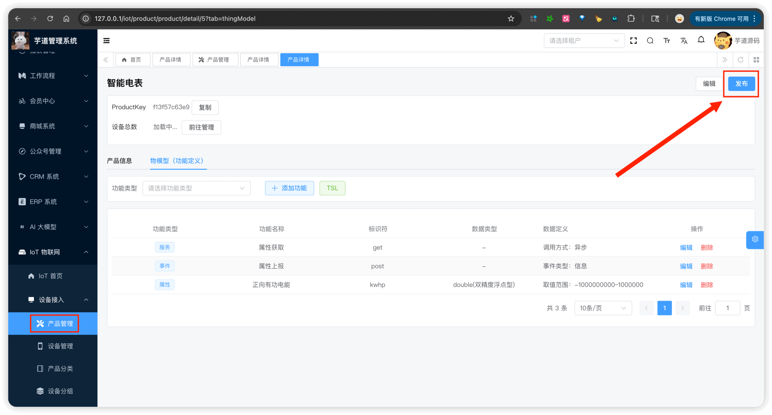Open the 请选择功能类型 function type dropdown
Screen dimensions: 772x415
(196, 188)
